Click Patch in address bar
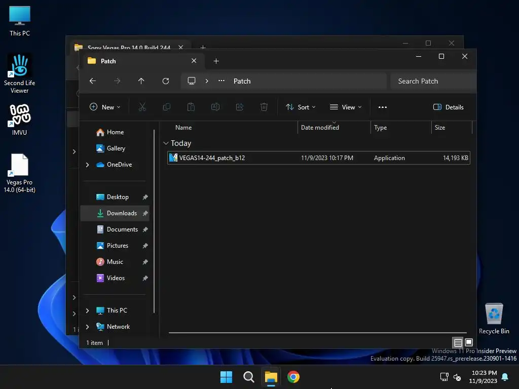519x389 pixels. pos(242,81)
